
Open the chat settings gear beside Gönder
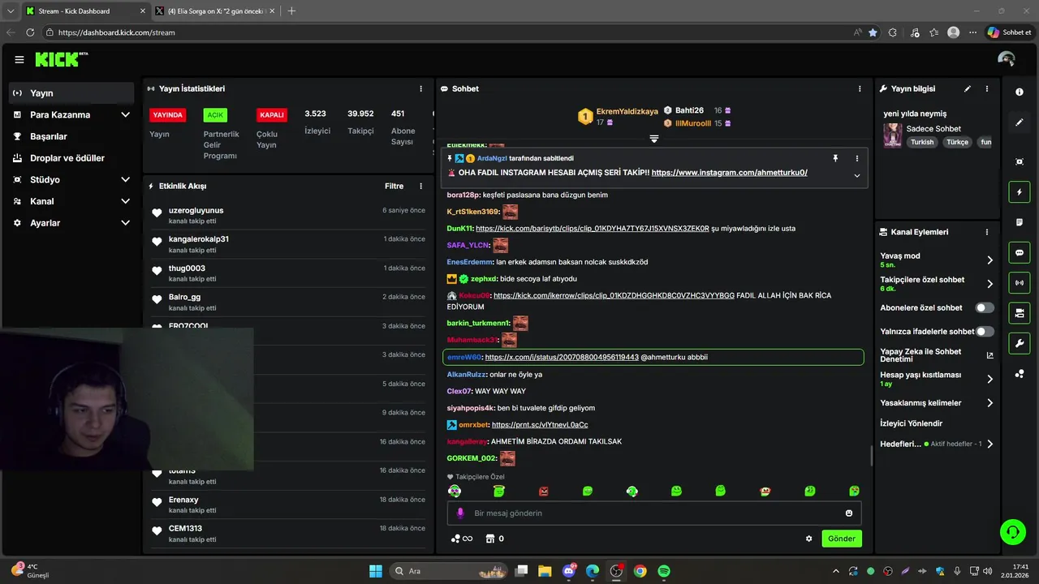click(x=808, y=539)
